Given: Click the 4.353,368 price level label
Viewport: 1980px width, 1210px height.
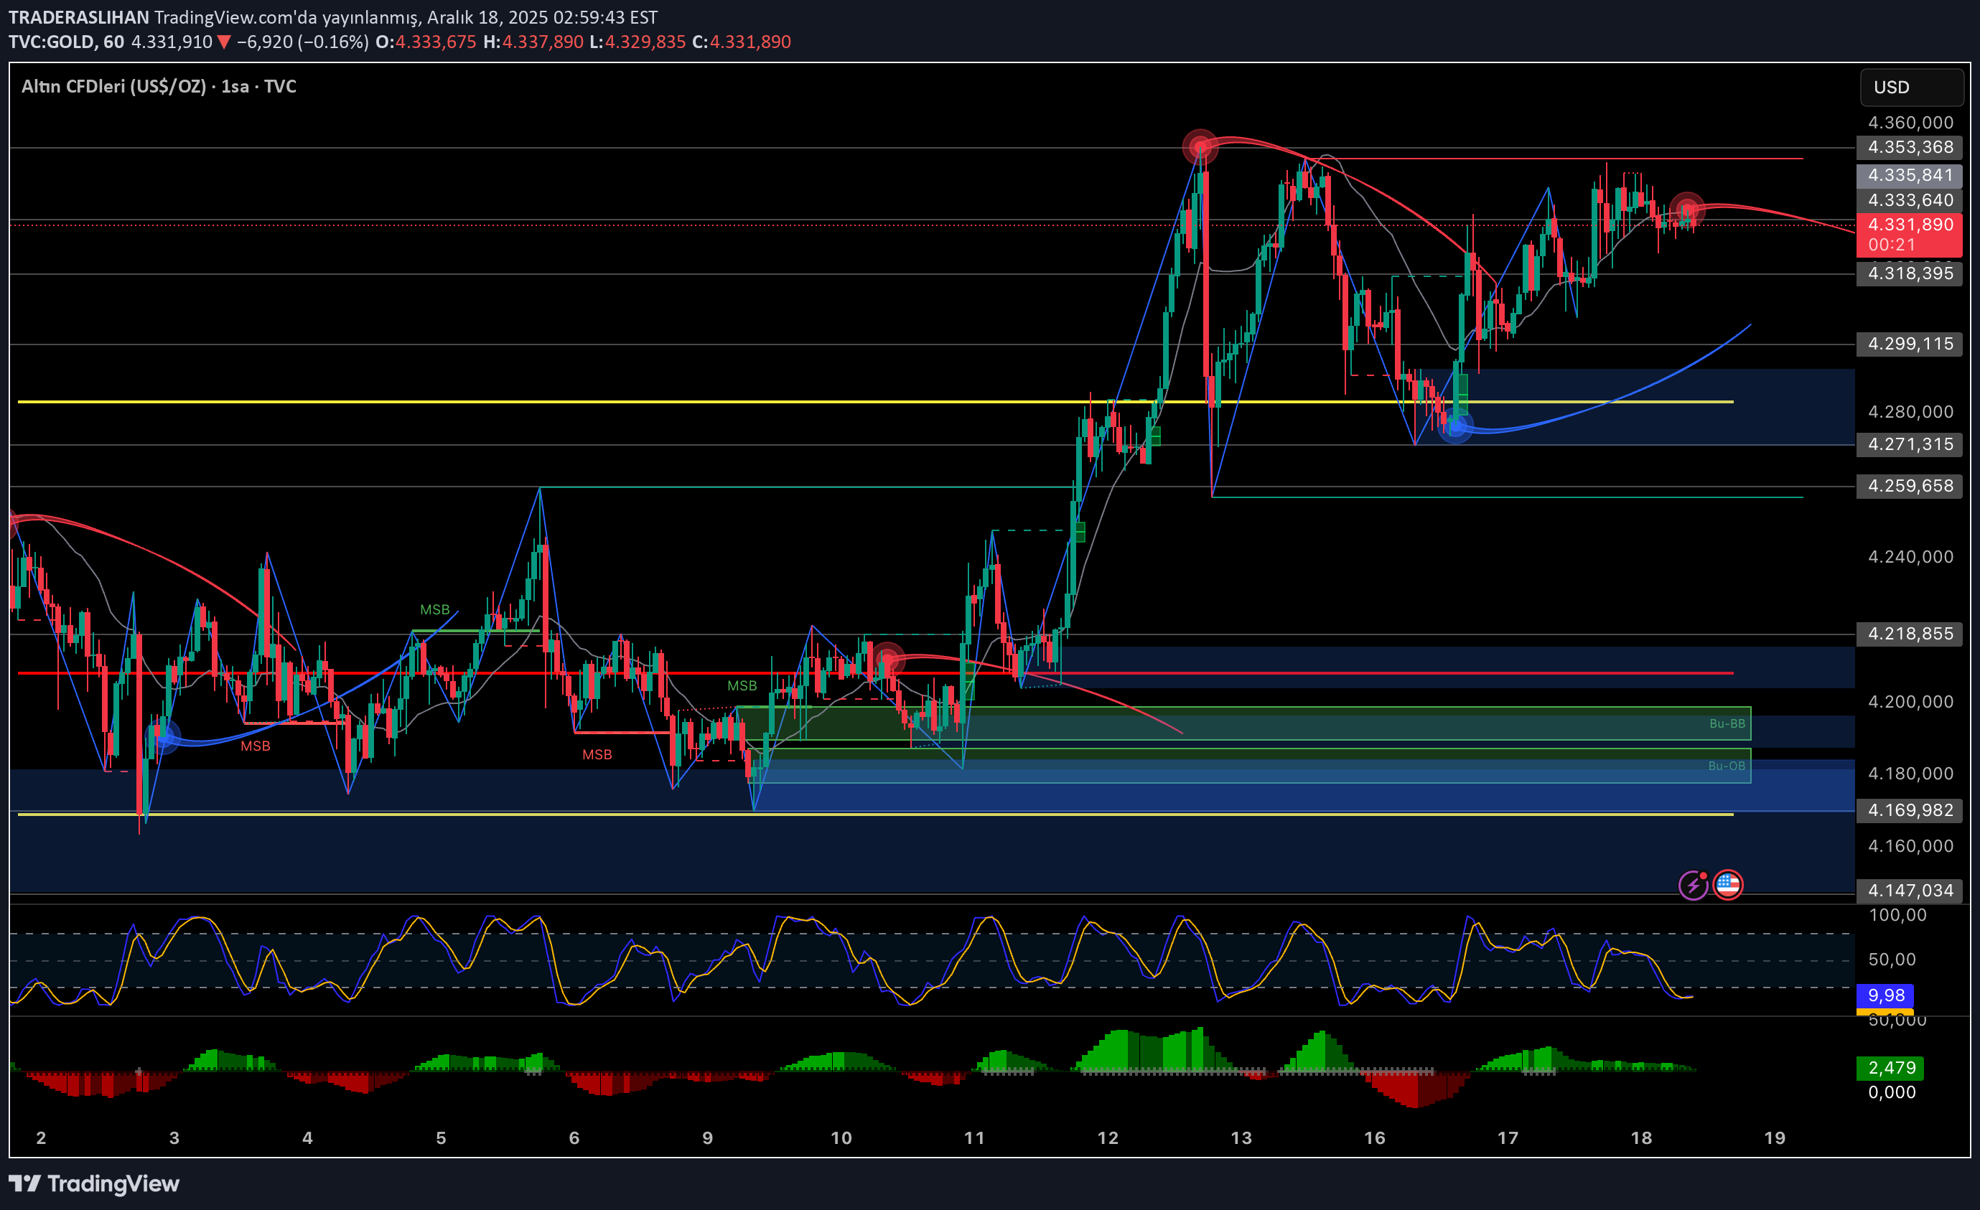Looking at the screenshot, I should click(1910, 147).
